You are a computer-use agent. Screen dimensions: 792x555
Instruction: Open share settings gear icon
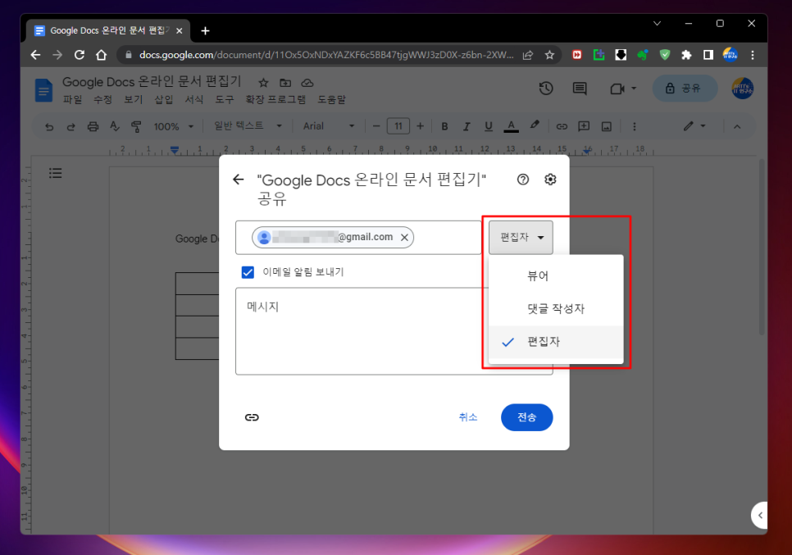click(550, 180)
